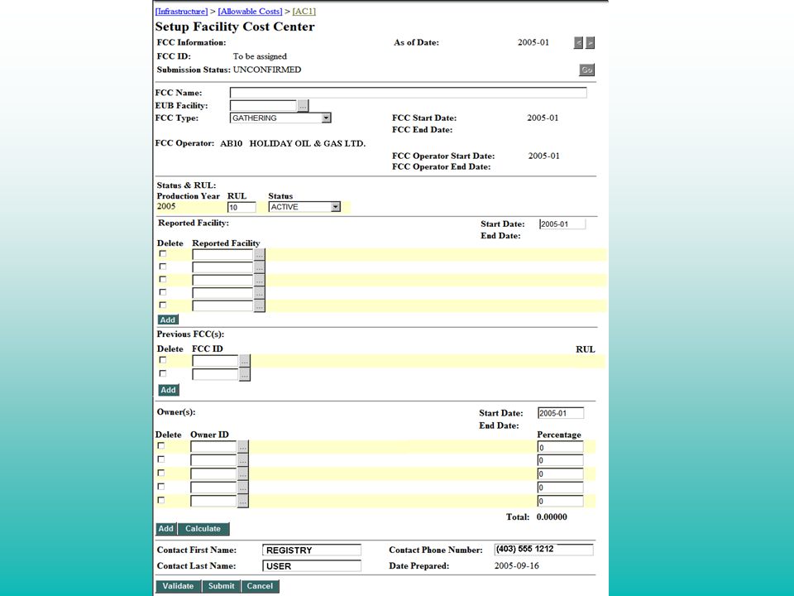The height and width of the screenshot is (596, 794).
Task: Click the Cancel button
Action: [x=260, y=586]
